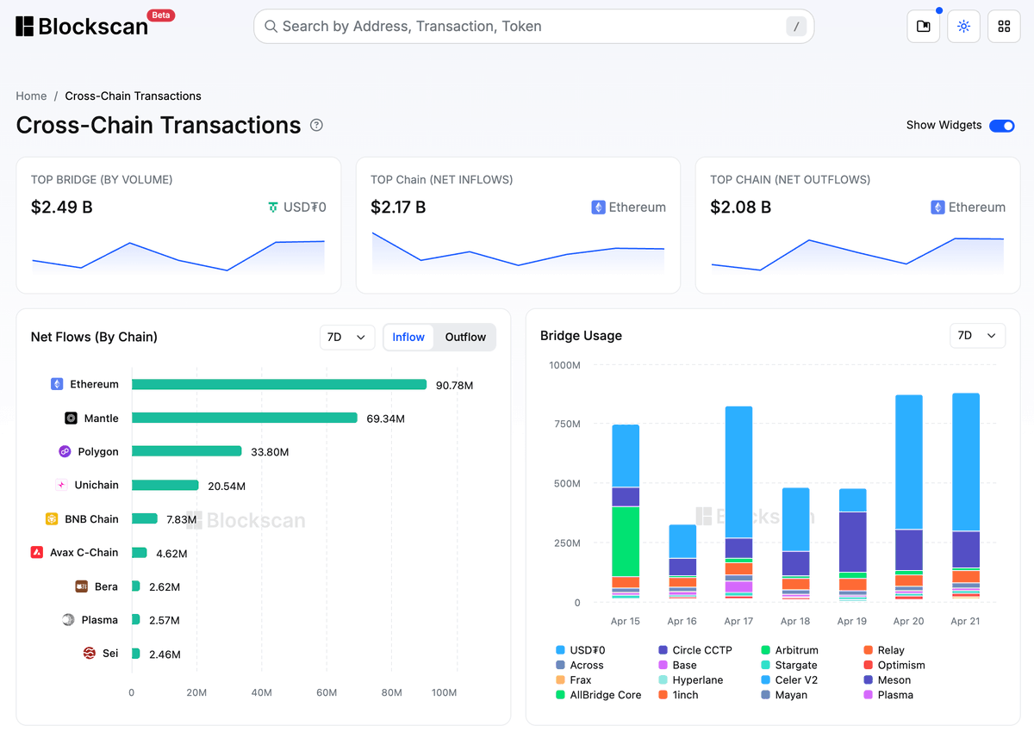Click the Plasma chain icon
This screenshot has height=738, width=1034.
[x=68, y=620]
